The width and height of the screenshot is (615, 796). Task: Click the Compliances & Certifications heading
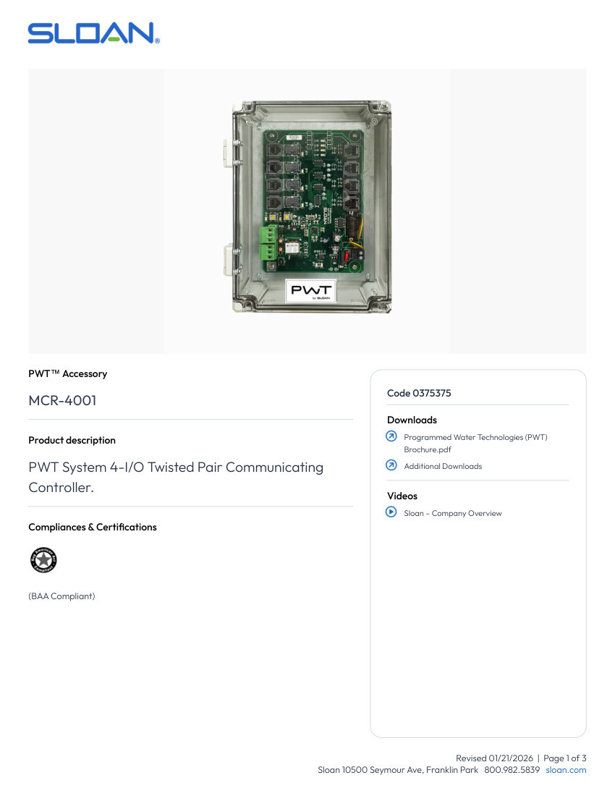(x=93, y=527)
